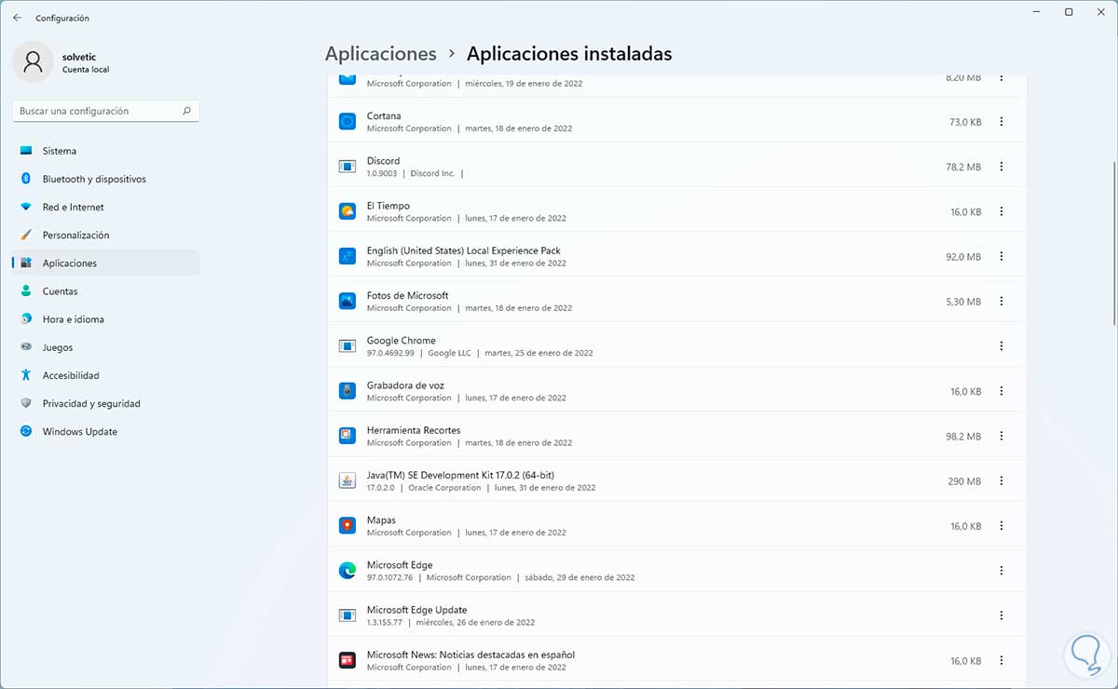Click the English Local Experience Pack icon
Viewport: 1118px width, 689px height.
pyautogui.click(x=348, y=256)
